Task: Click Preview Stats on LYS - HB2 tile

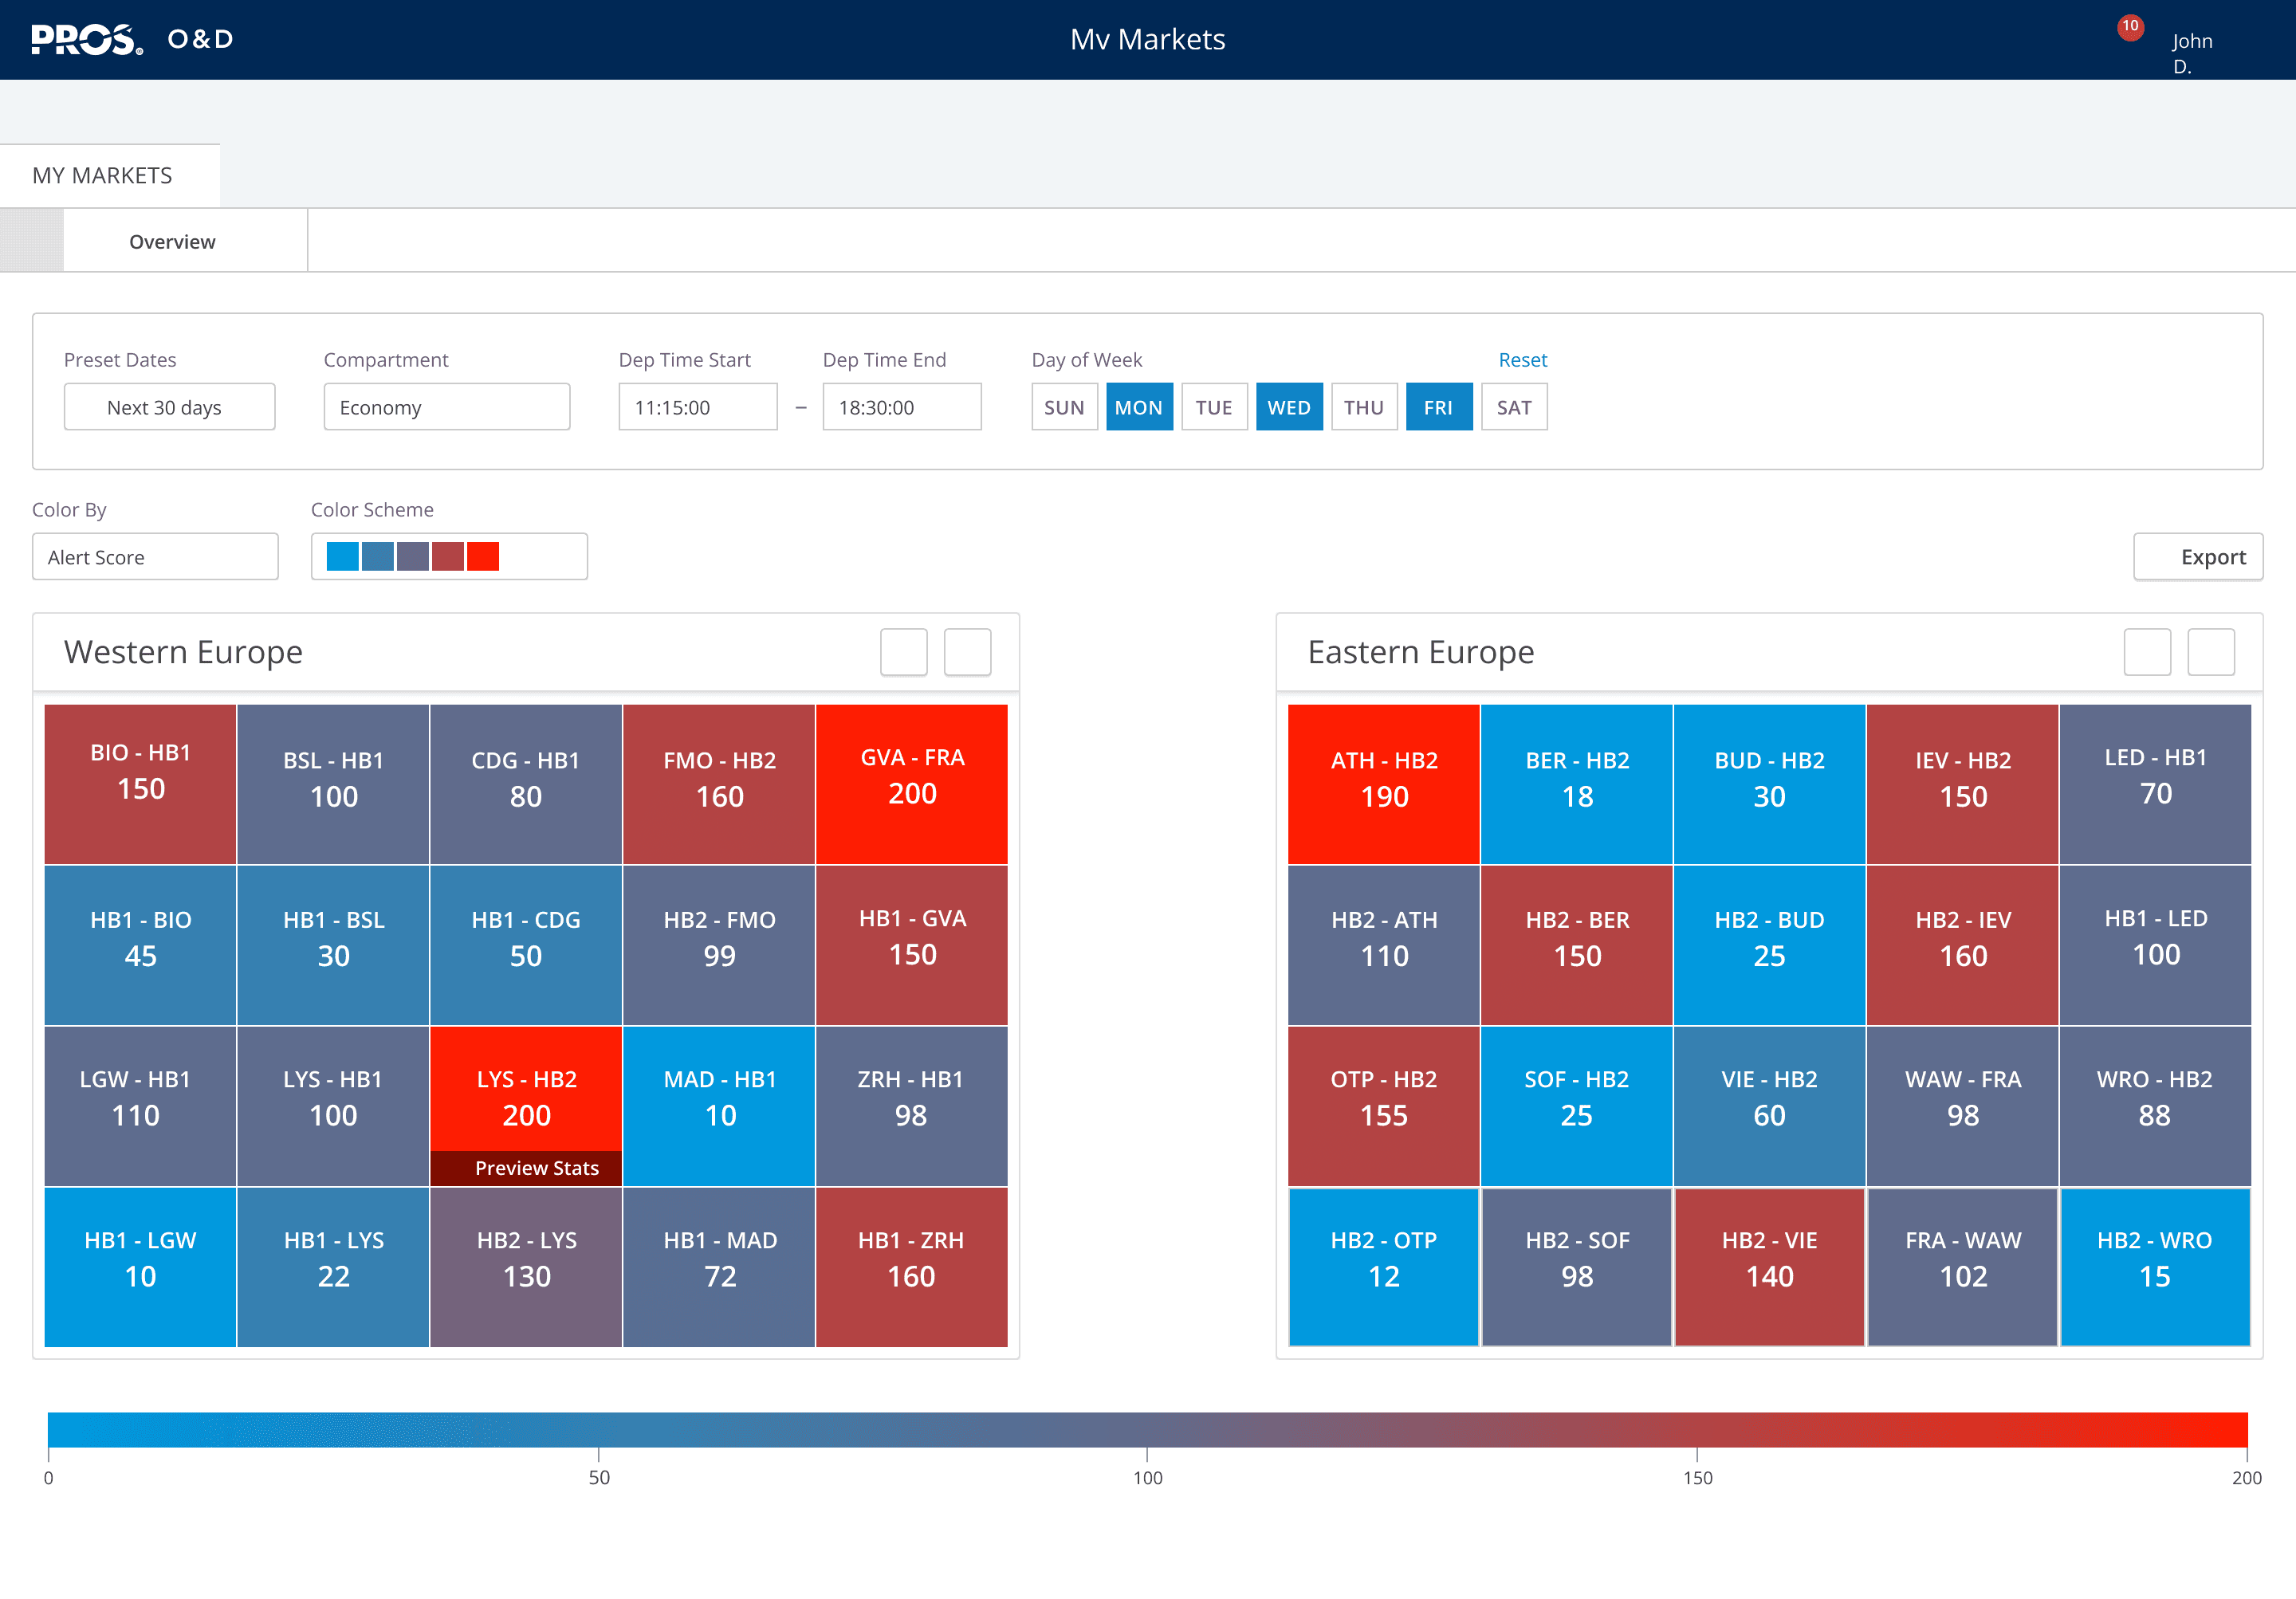Action: tap(536, 1168)
